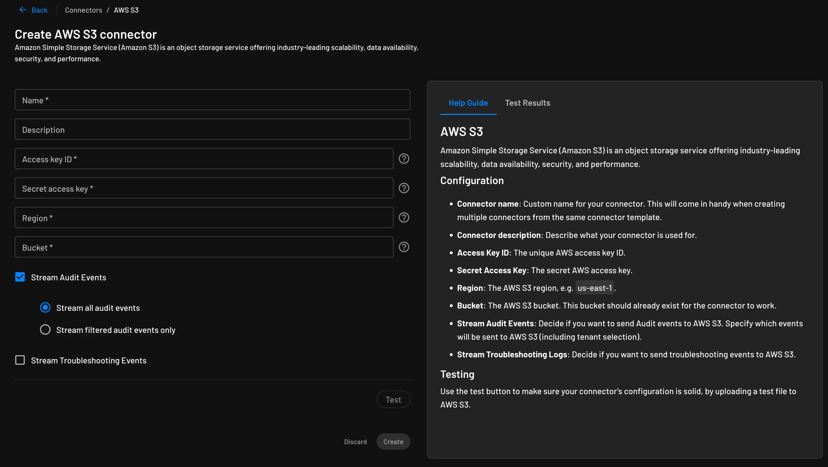Open help icon for Bucket field
Viewport: 828px width, 467px height.
pos(404,247)
